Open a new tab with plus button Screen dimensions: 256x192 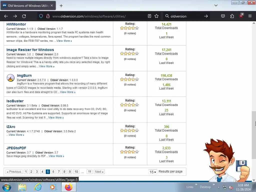tap(61, 6)
